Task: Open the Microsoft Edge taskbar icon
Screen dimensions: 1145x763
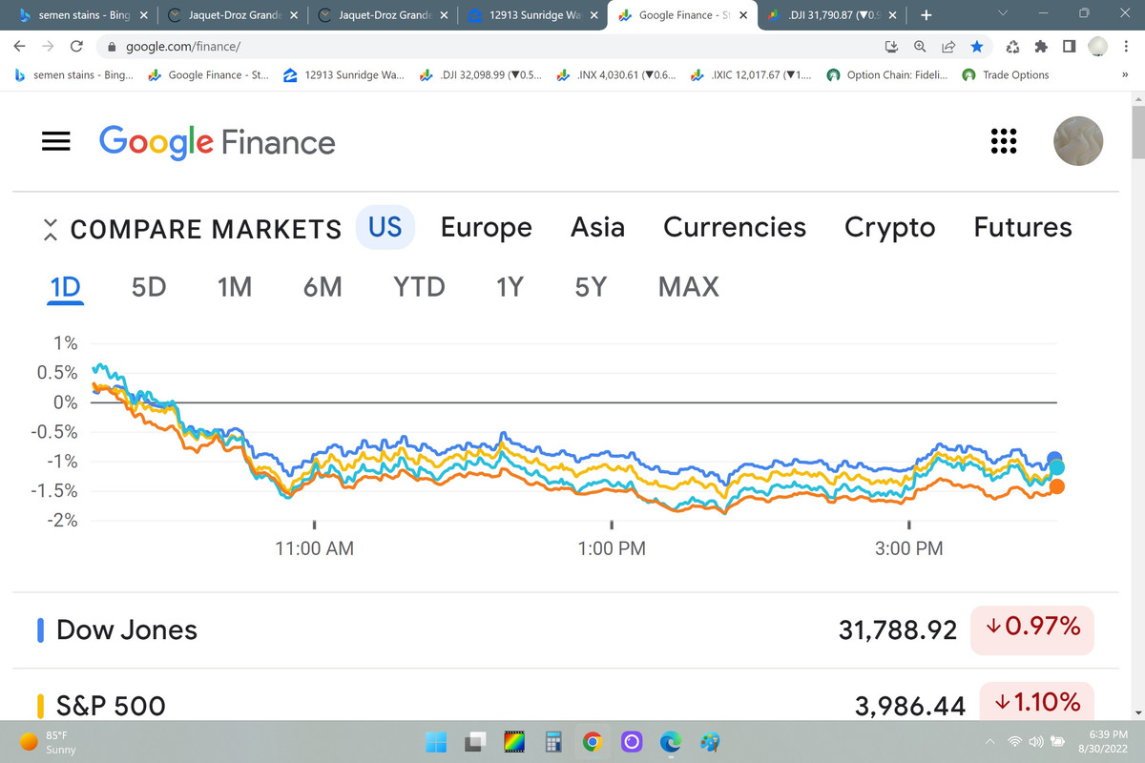Action: tap(671, 741)
